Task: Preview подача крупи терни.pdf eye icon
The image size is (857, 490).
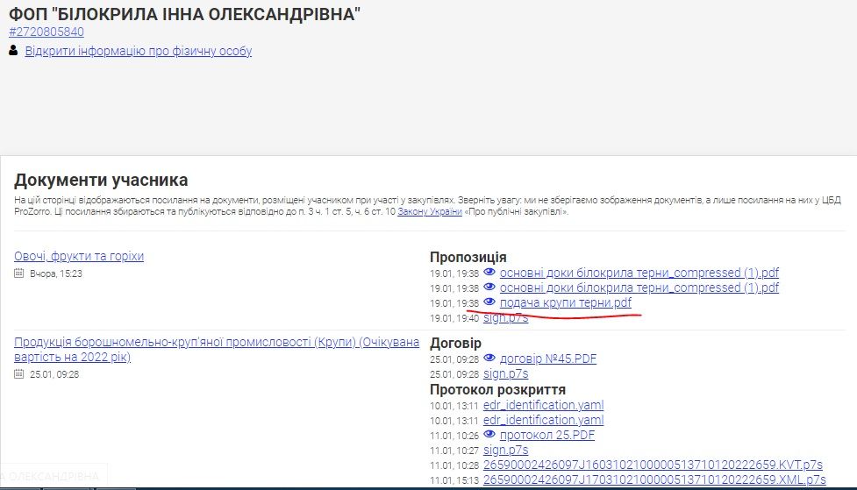Action: [x=489, y=302]
